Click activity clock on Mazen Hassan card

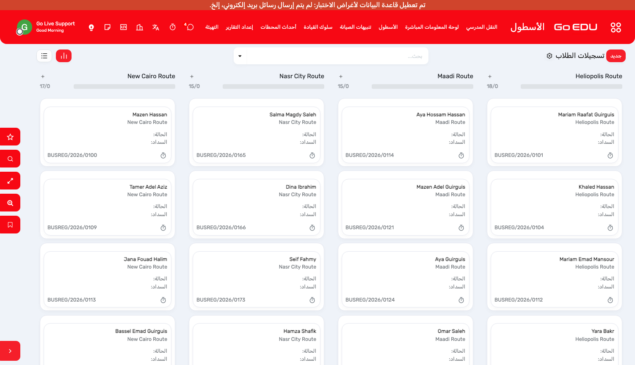point(163,156)
